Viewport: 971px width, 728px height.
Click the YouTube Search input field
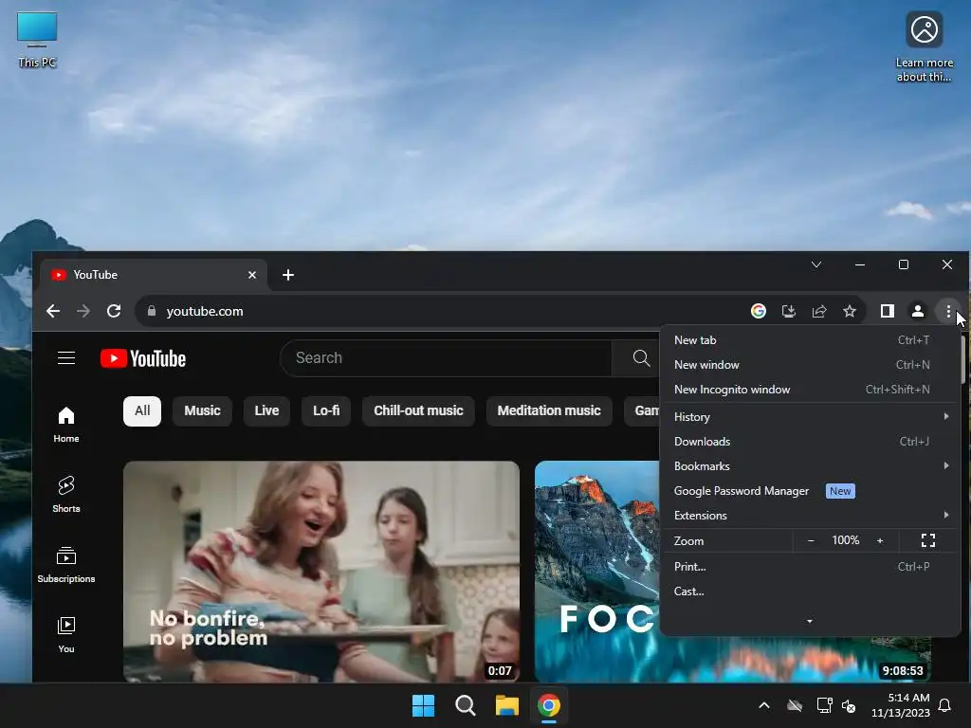click(446, 357)
